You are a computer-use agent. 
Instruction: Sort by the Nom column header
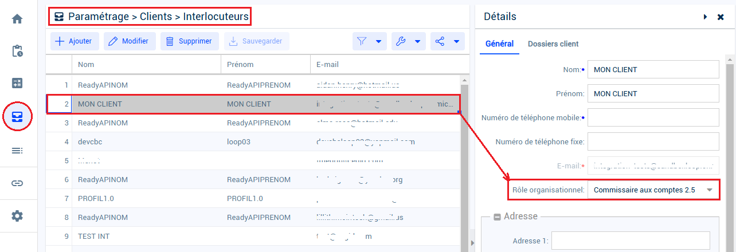click(146, 65)
